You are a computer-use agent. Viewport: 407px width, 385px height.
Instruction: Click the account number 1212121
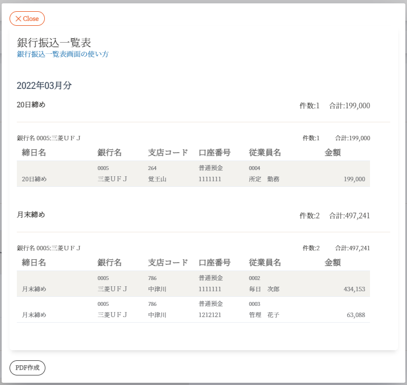(210, 315)
